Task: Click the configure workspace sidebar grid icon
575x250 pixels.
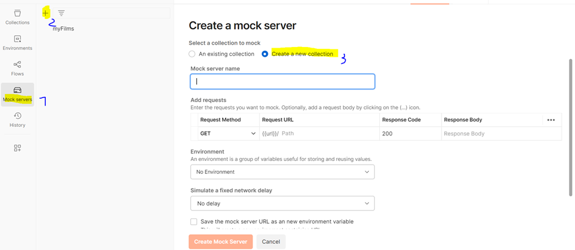Action: click(x=17, y=148)
